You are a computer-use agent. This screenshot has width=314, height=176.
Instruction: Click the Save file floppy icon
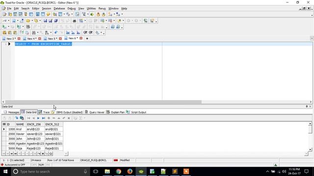(45, 21)
